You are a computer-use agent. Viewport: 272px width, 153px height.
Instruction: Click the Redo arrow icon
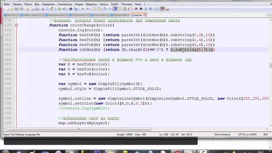pyautogui.click(x=64, y=9)
